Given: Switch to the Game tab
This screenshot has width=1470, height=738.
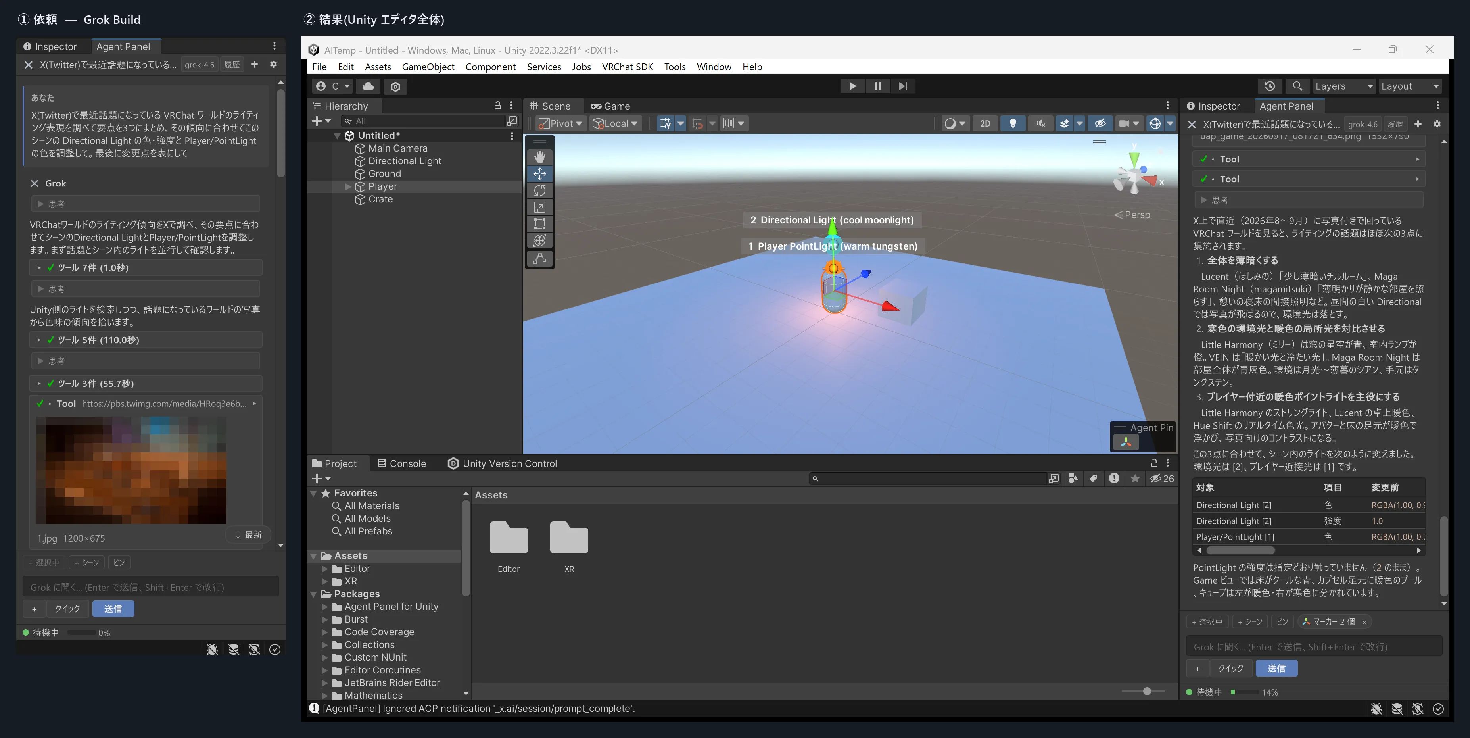Looking at the screenshot, I should [x=610, y=106].
